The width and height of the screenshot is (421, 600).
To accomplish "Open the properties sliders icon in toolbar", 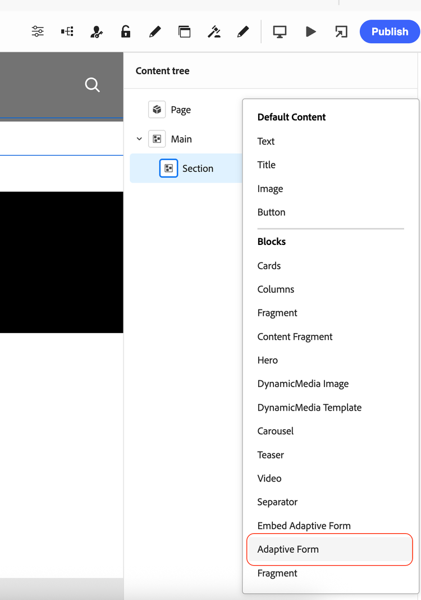I will tap(38, 31).
